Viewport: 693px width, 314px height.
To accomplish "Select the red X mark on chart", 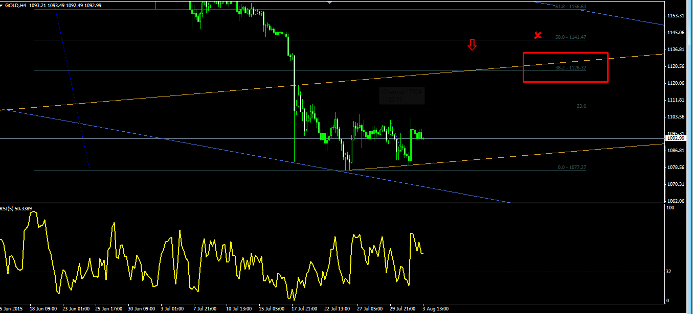I will tap(538, 35).
